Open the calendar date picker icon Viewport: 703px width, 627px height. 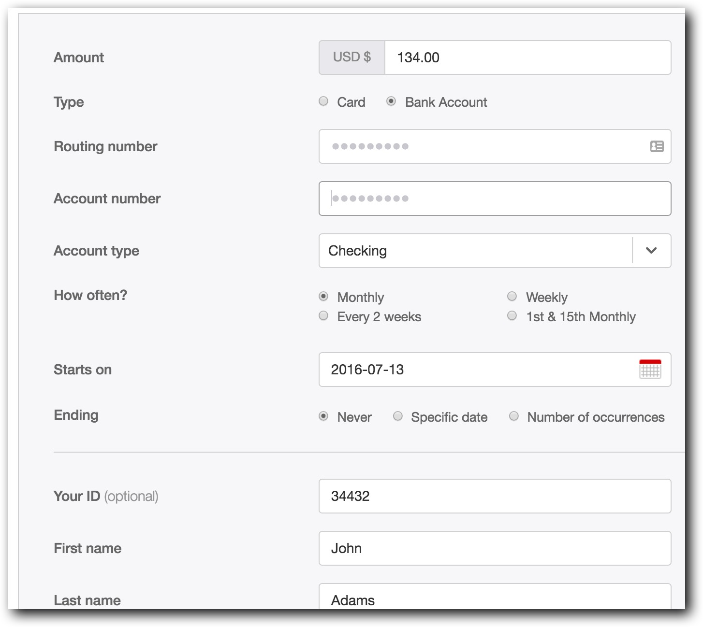pos(650,369)
